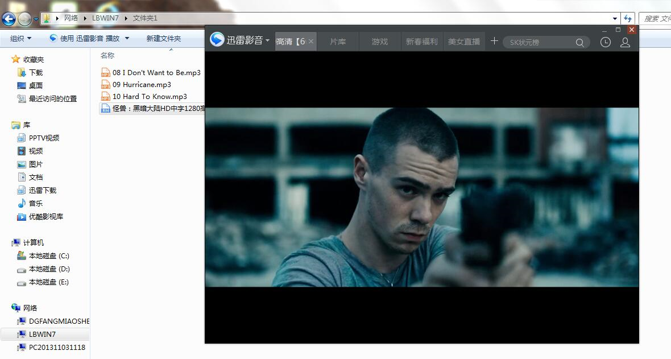This screenshot has height=359, width=671.
Task: Open PC201311031118 network computer
Action: click(57, 347)
